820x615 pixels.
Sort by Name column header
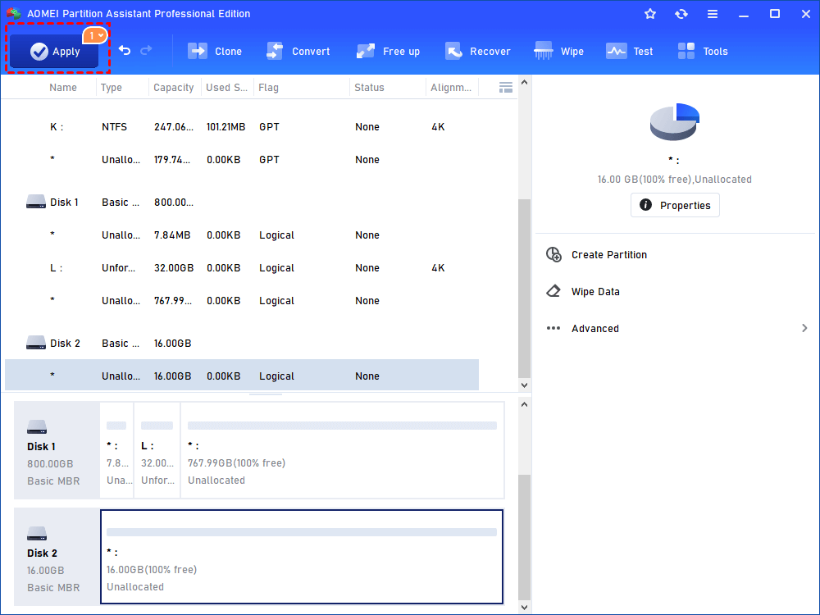point(63,88)
